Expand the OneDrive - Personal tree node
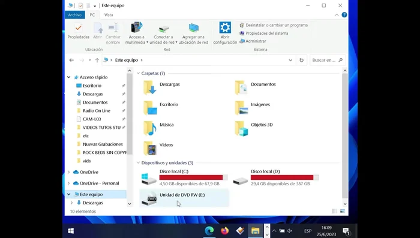The image size is (420, 238). [x=69, y=183]
